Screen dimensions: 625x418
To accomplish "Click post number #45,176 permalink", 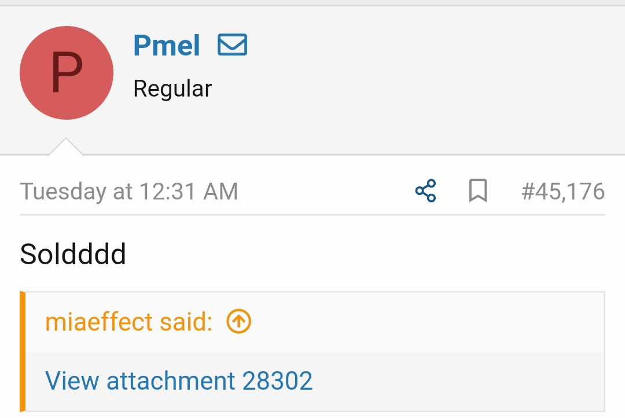I will [562, 191].
